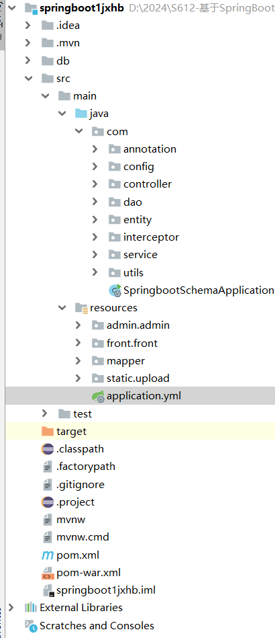Click the .factorypath file icon

point(48,467)
